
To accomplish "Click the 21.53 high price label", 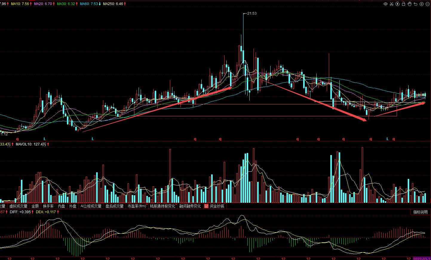I will point(252,13).
